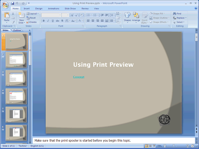Image resolution: width=199 pixels, height=149 pixels.
Task: Toggle Align Text Left
Action: coord(88,21)
